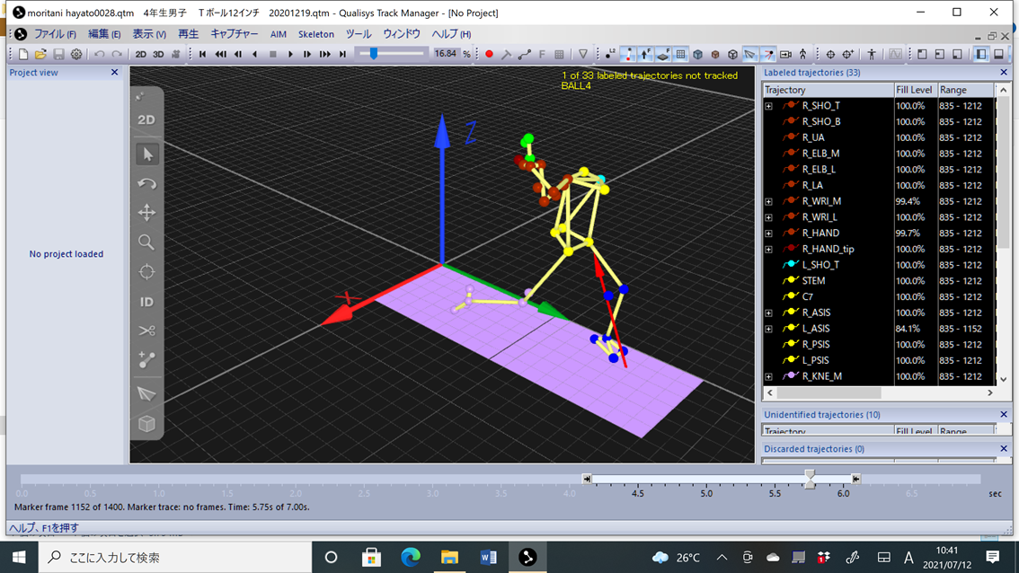Open the AIM menu
Image resolution: width=1019 pixels, height=573 pixels.
click(x=278, y=34)
